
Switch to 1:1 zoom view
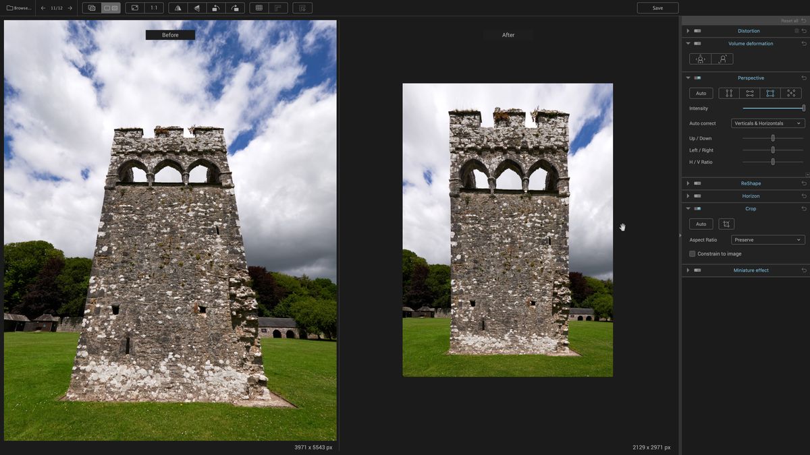coord(155,7)
